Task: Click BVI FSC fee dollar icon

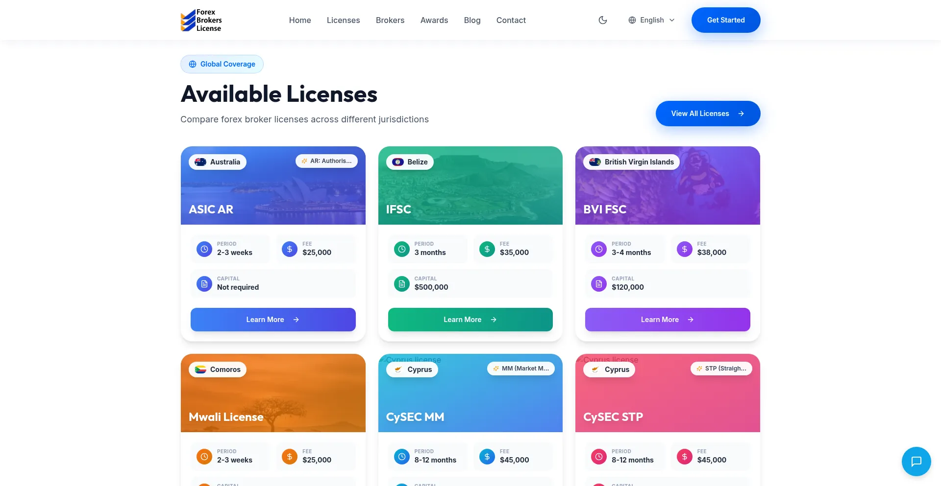Action: pyautogui.click(x=685, y=249)
